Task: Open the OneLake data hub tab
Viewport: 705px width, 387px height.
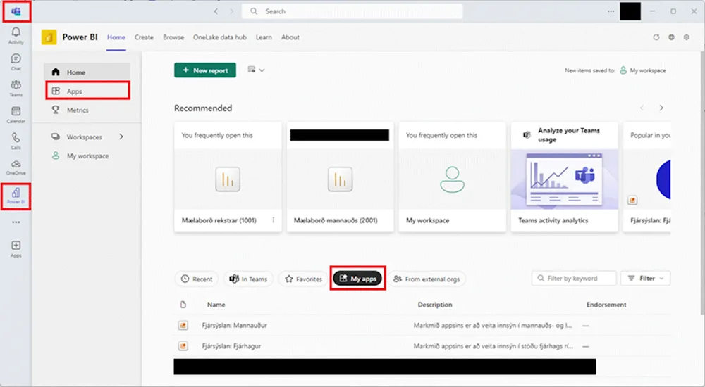Action: click(220, 37)
